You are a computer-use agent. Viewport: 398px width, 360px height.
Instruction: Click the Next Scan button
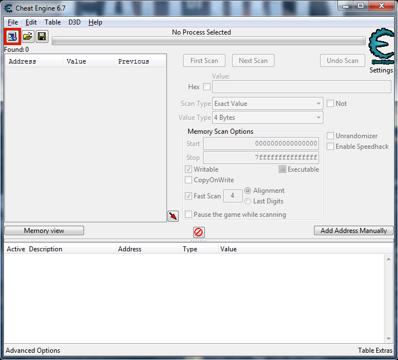tap(253, 61)
